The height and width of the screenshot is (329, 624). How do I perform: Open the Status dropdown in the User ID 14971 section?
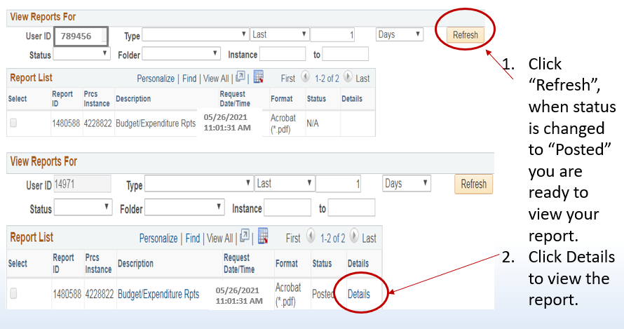point(83,208)
